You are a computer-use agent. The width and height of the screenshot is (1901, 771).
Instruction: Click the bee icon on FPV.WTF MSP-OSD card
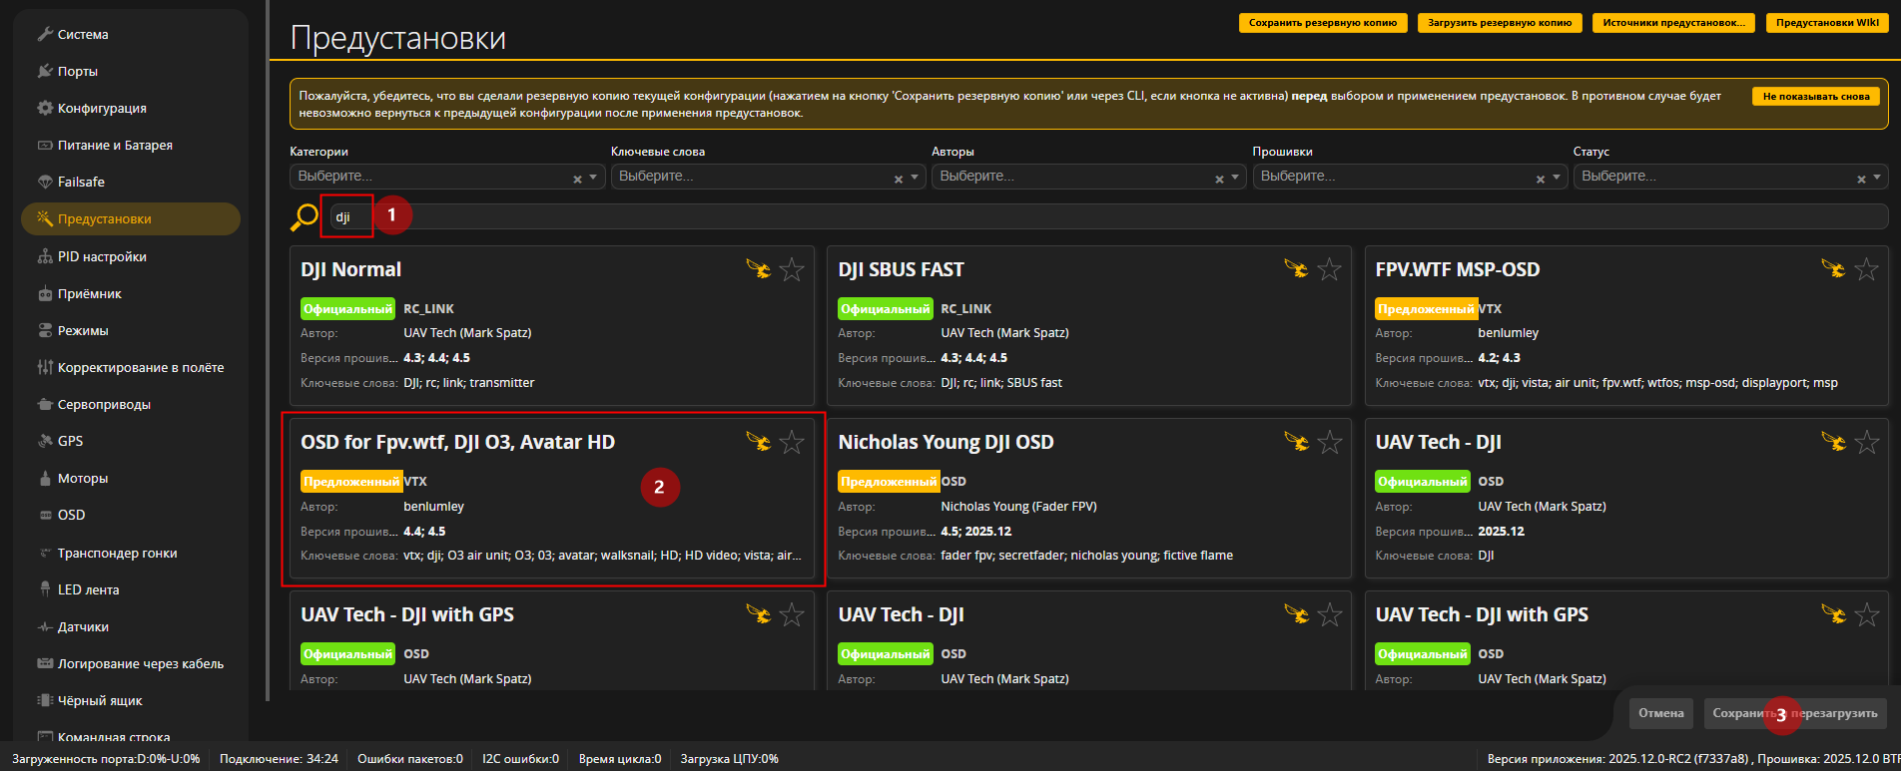(1832, 269)
